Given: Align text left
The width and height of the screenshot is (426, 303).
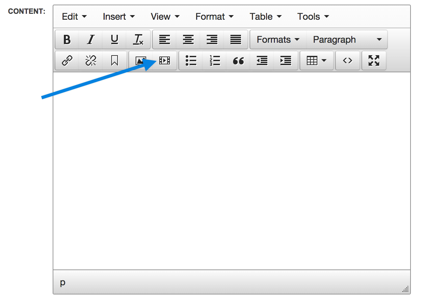Looking at the screenshot, I should pos(165,40).
